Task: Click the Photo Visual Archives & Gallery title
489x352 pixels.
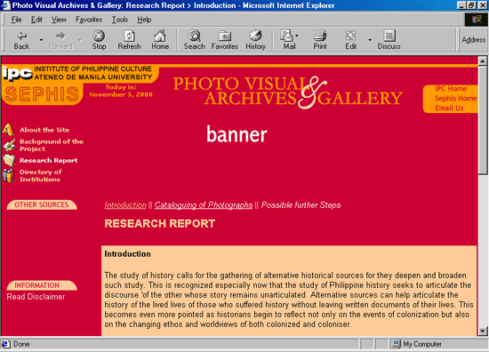Action: click(287, 92)
